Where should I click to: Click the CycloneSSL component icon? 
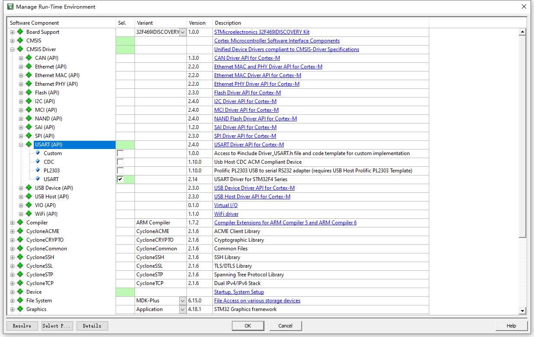click(x=20, y=266)
